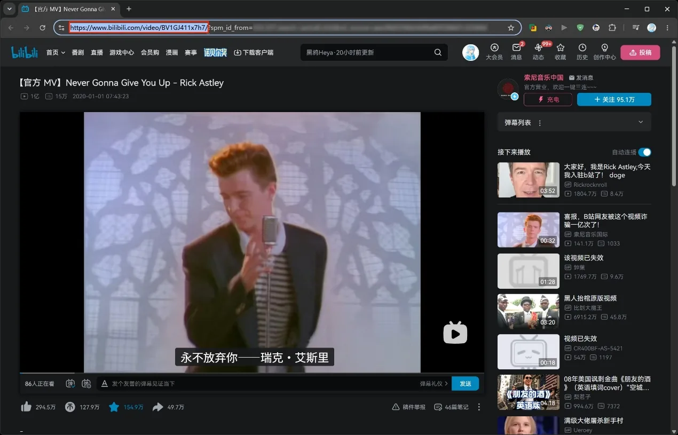Viewport: 678px width, 435px height.
Task: Toggle the like thumbs-up showing 294.5万
Action: (x=26, y=407)
